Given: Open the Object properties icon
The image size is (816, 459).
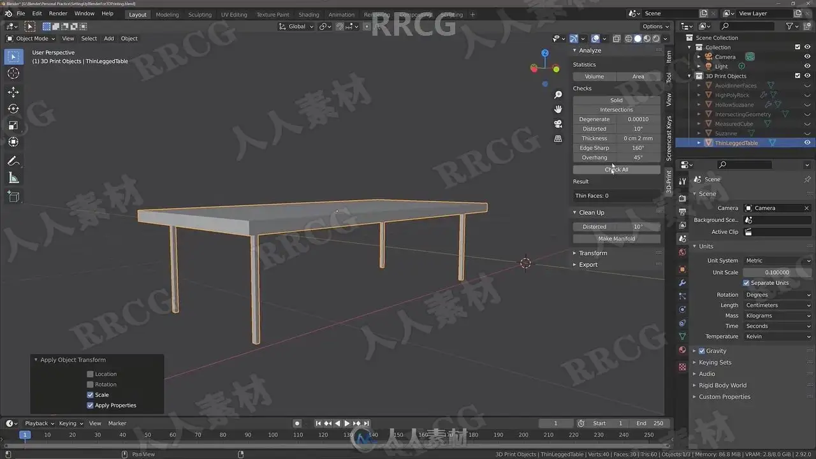Looking at the screenshot, I should pyautogui.click(x=682, y=269).
